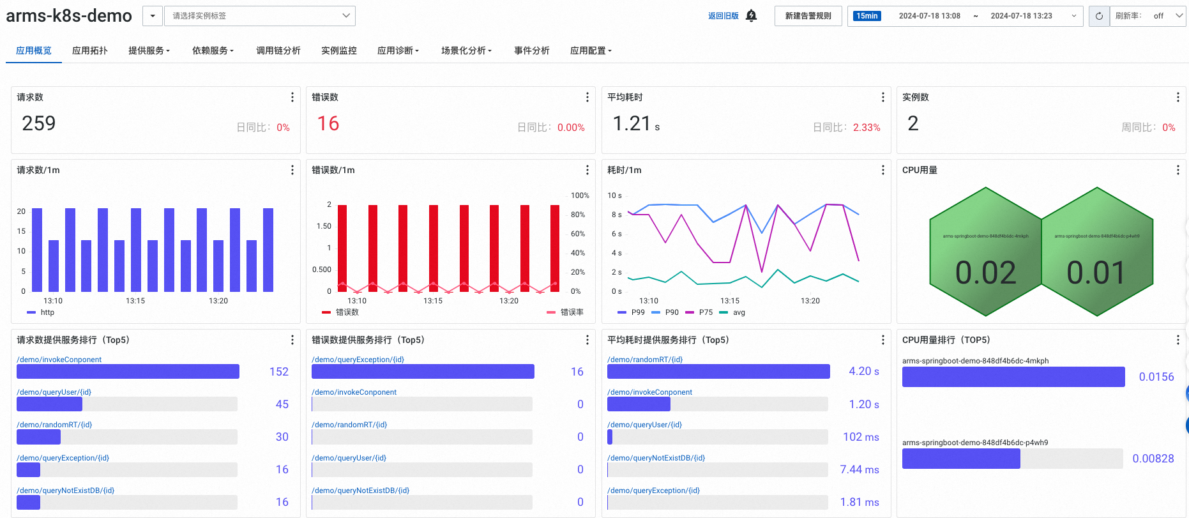The image size is (1189, 518).
Task: Open more options for CPU用量排行 panel
Action: (1178, 340)
